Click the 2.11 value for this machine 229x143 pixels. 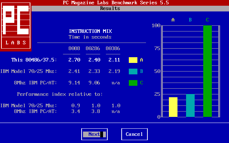coord(113,60)
